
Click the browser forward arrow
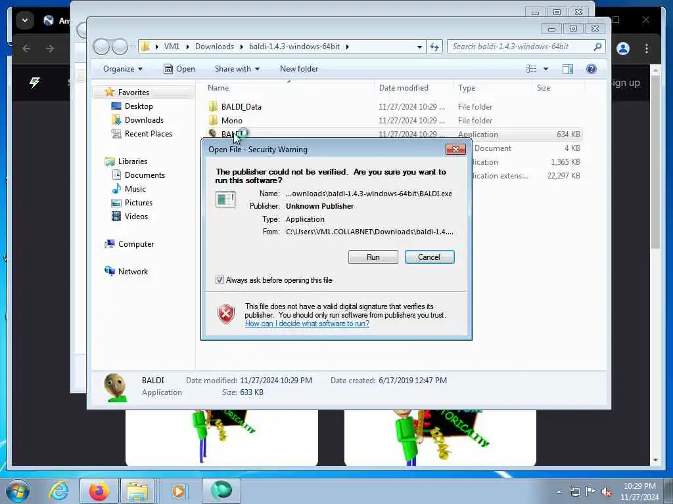pos(50,49)
